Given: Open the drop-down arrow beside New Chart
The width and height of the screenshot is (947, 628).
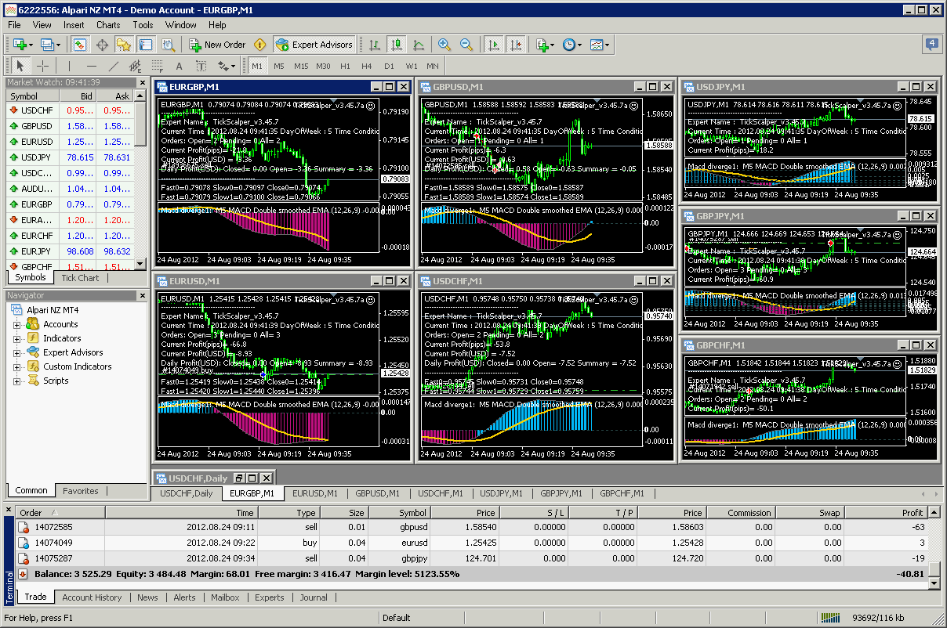Looking at the screenshot, I should 31,45.
